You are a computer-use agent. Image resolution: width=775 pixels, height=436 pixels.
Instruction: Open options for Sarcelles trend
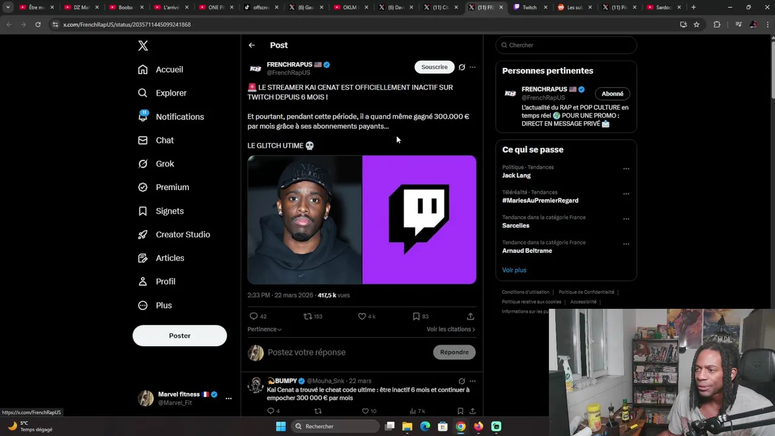(626, 219)
